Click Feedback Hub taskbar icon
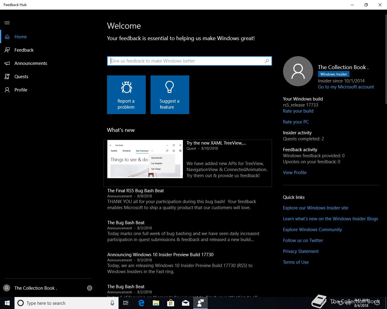Screen dimensions: 387x309 pos(200,303)
